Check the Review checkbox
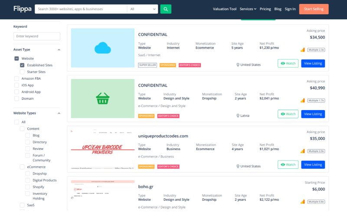Viewport: 347px width, 219px height. 28,149
